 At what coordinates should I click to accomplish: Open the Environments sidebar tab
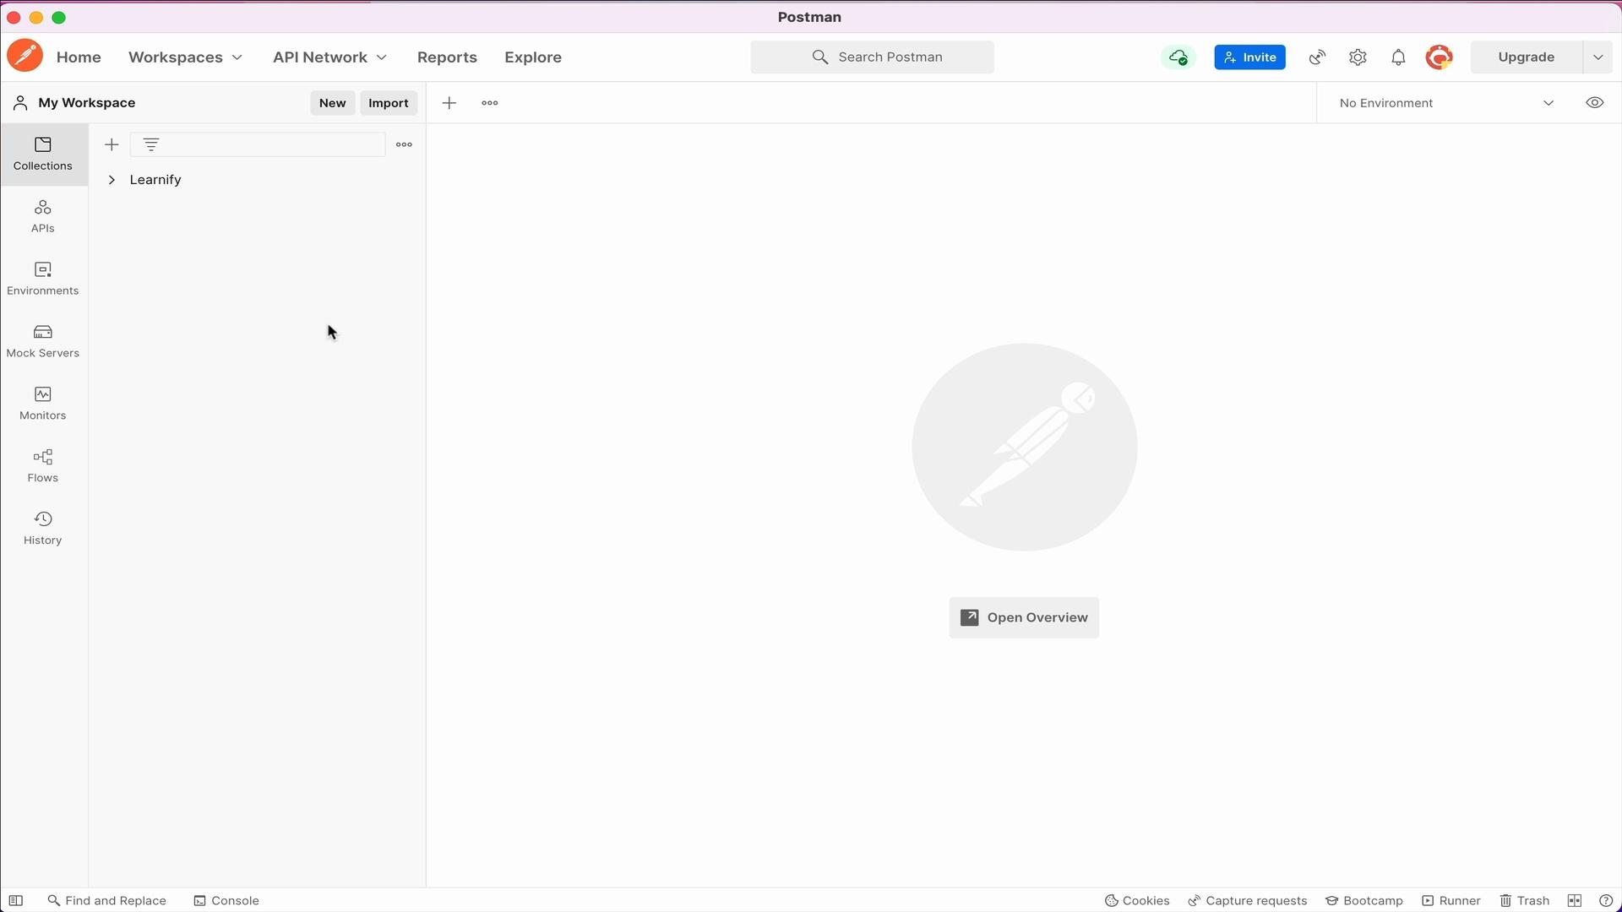[43, 279]
